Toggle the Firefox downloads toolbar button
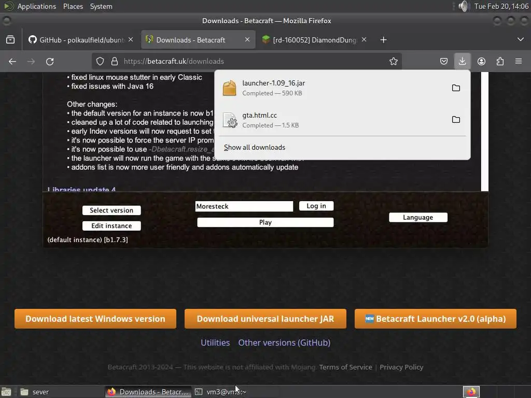Viewport: 531px width, 398px height. coord(462,61)
